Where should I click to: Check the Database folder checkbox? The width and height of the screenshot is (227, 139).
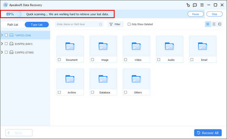point(92,92)
